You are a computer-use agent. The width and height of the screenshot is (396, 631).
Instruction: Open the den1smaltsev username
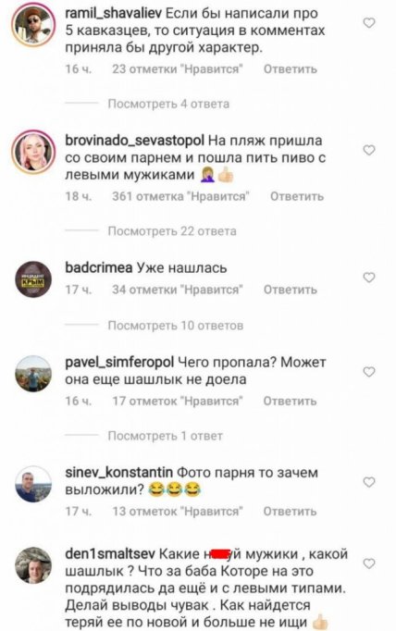click(110, 553)
